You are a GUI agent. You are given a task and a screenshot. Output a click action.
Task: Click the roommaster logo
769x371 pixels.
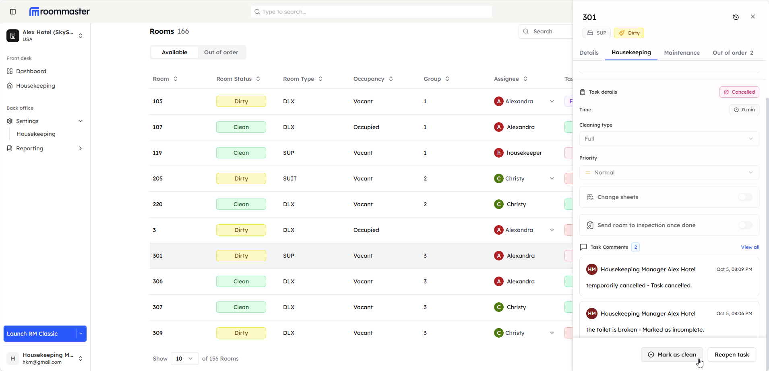(x=60, y=12)
